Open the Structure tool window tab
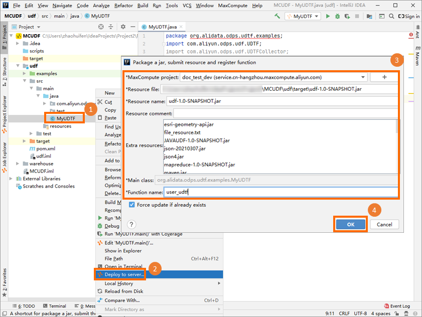 tap(5, 72)
